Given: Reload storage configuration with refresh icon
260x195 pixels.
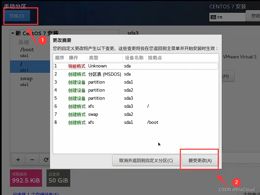Looking at the screenshot, I should coord(46,160).
